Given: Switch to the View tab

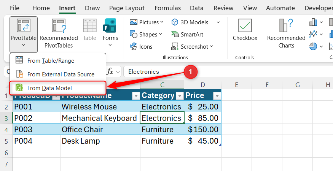Looking at the screenshot, I should 250,8.
